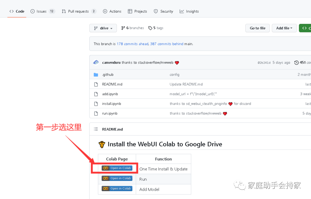Expand the drive branch dropdown

click(103, 28)
